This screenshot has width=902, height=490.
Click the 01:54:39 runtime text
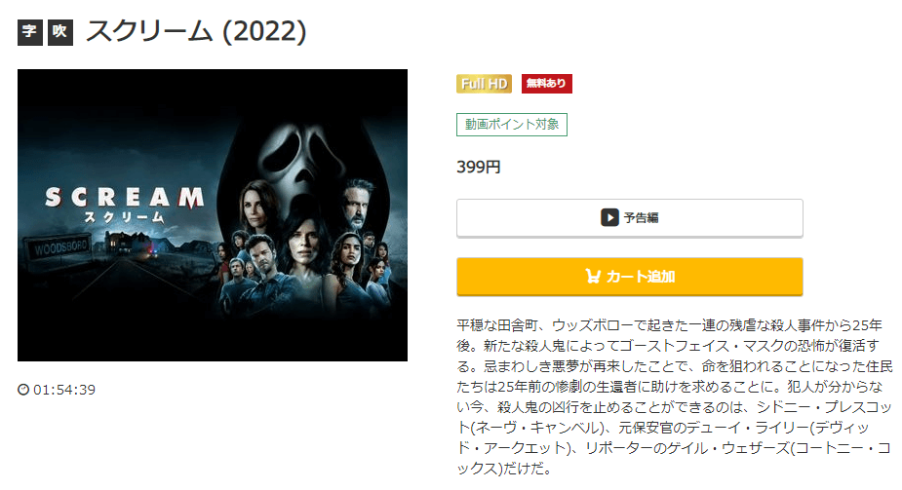[x=64, y=390]
